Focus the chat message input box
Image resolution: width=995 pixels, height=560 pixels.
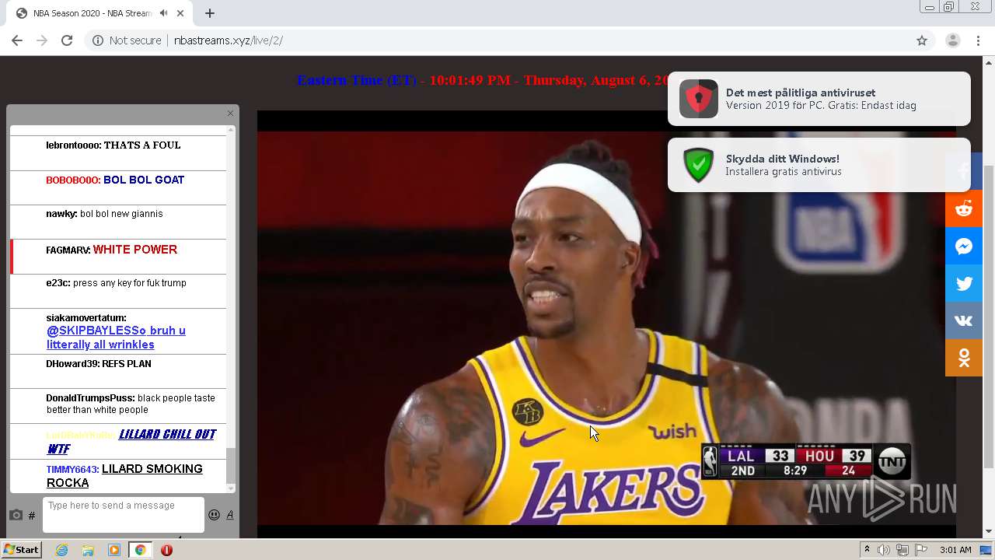(123, 515)
